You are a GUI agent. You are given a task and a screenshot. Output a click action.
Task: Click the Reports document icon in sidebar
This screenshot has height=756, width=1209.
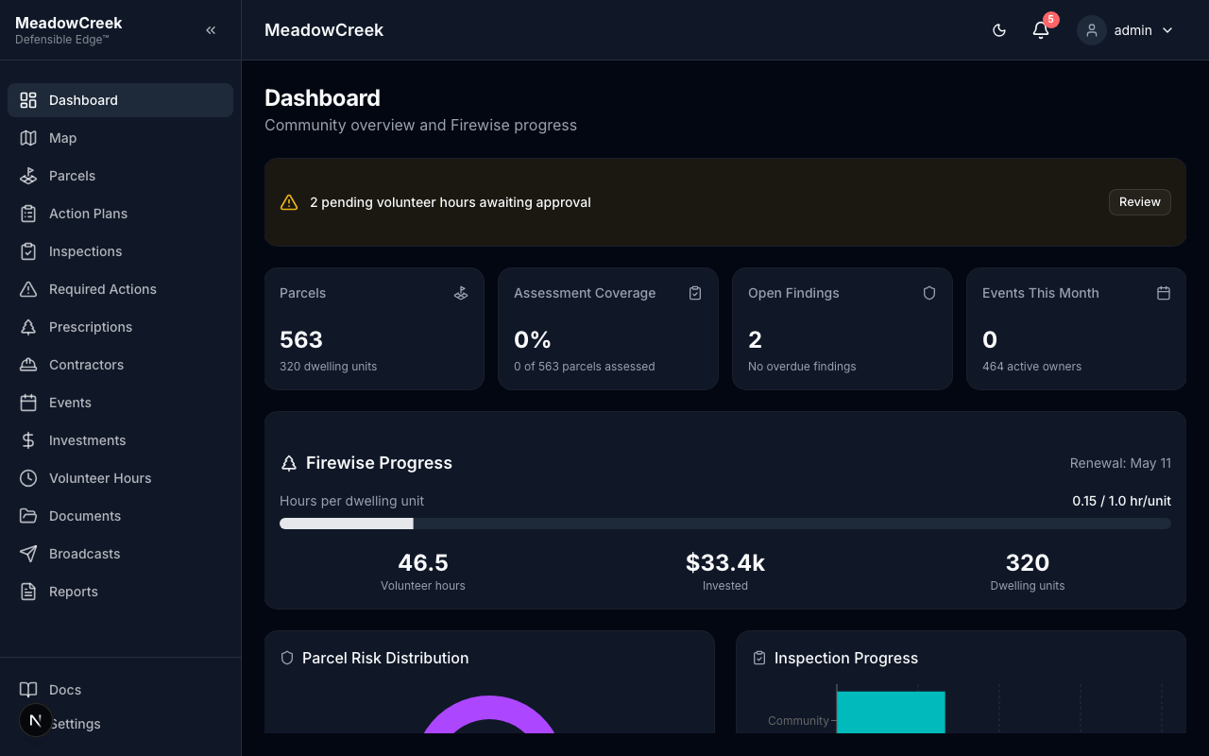click(x=28, y=592)
